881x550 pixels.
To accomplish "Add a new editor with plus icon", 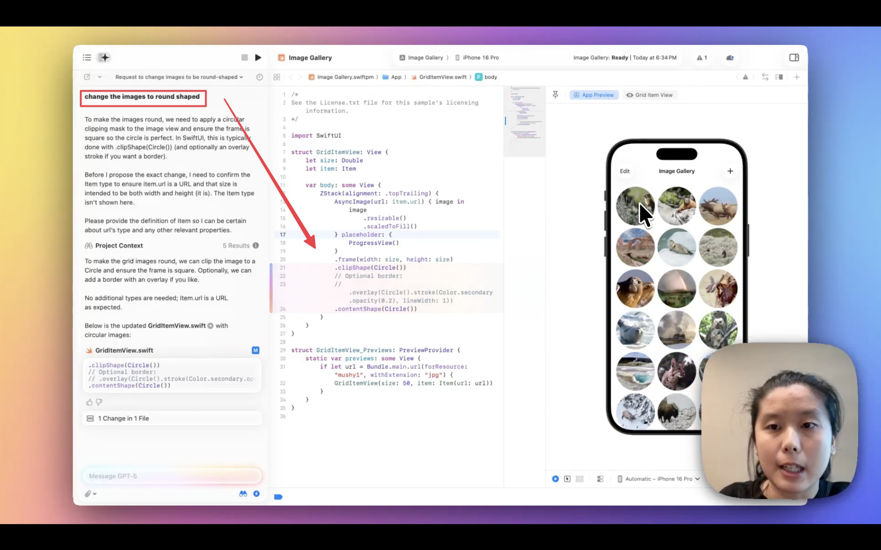I will [797, 77].
